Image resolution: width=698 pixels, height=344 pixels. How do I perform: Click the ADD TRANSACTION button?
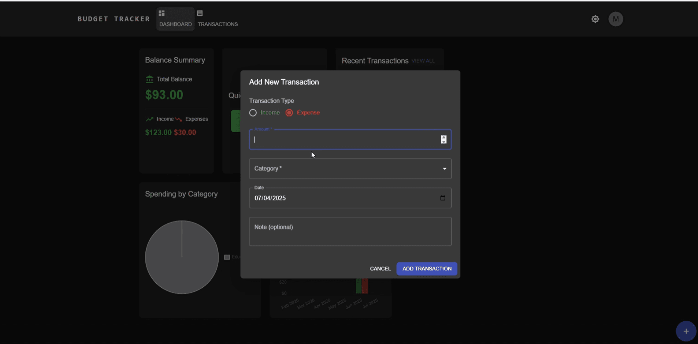point(427,269)
